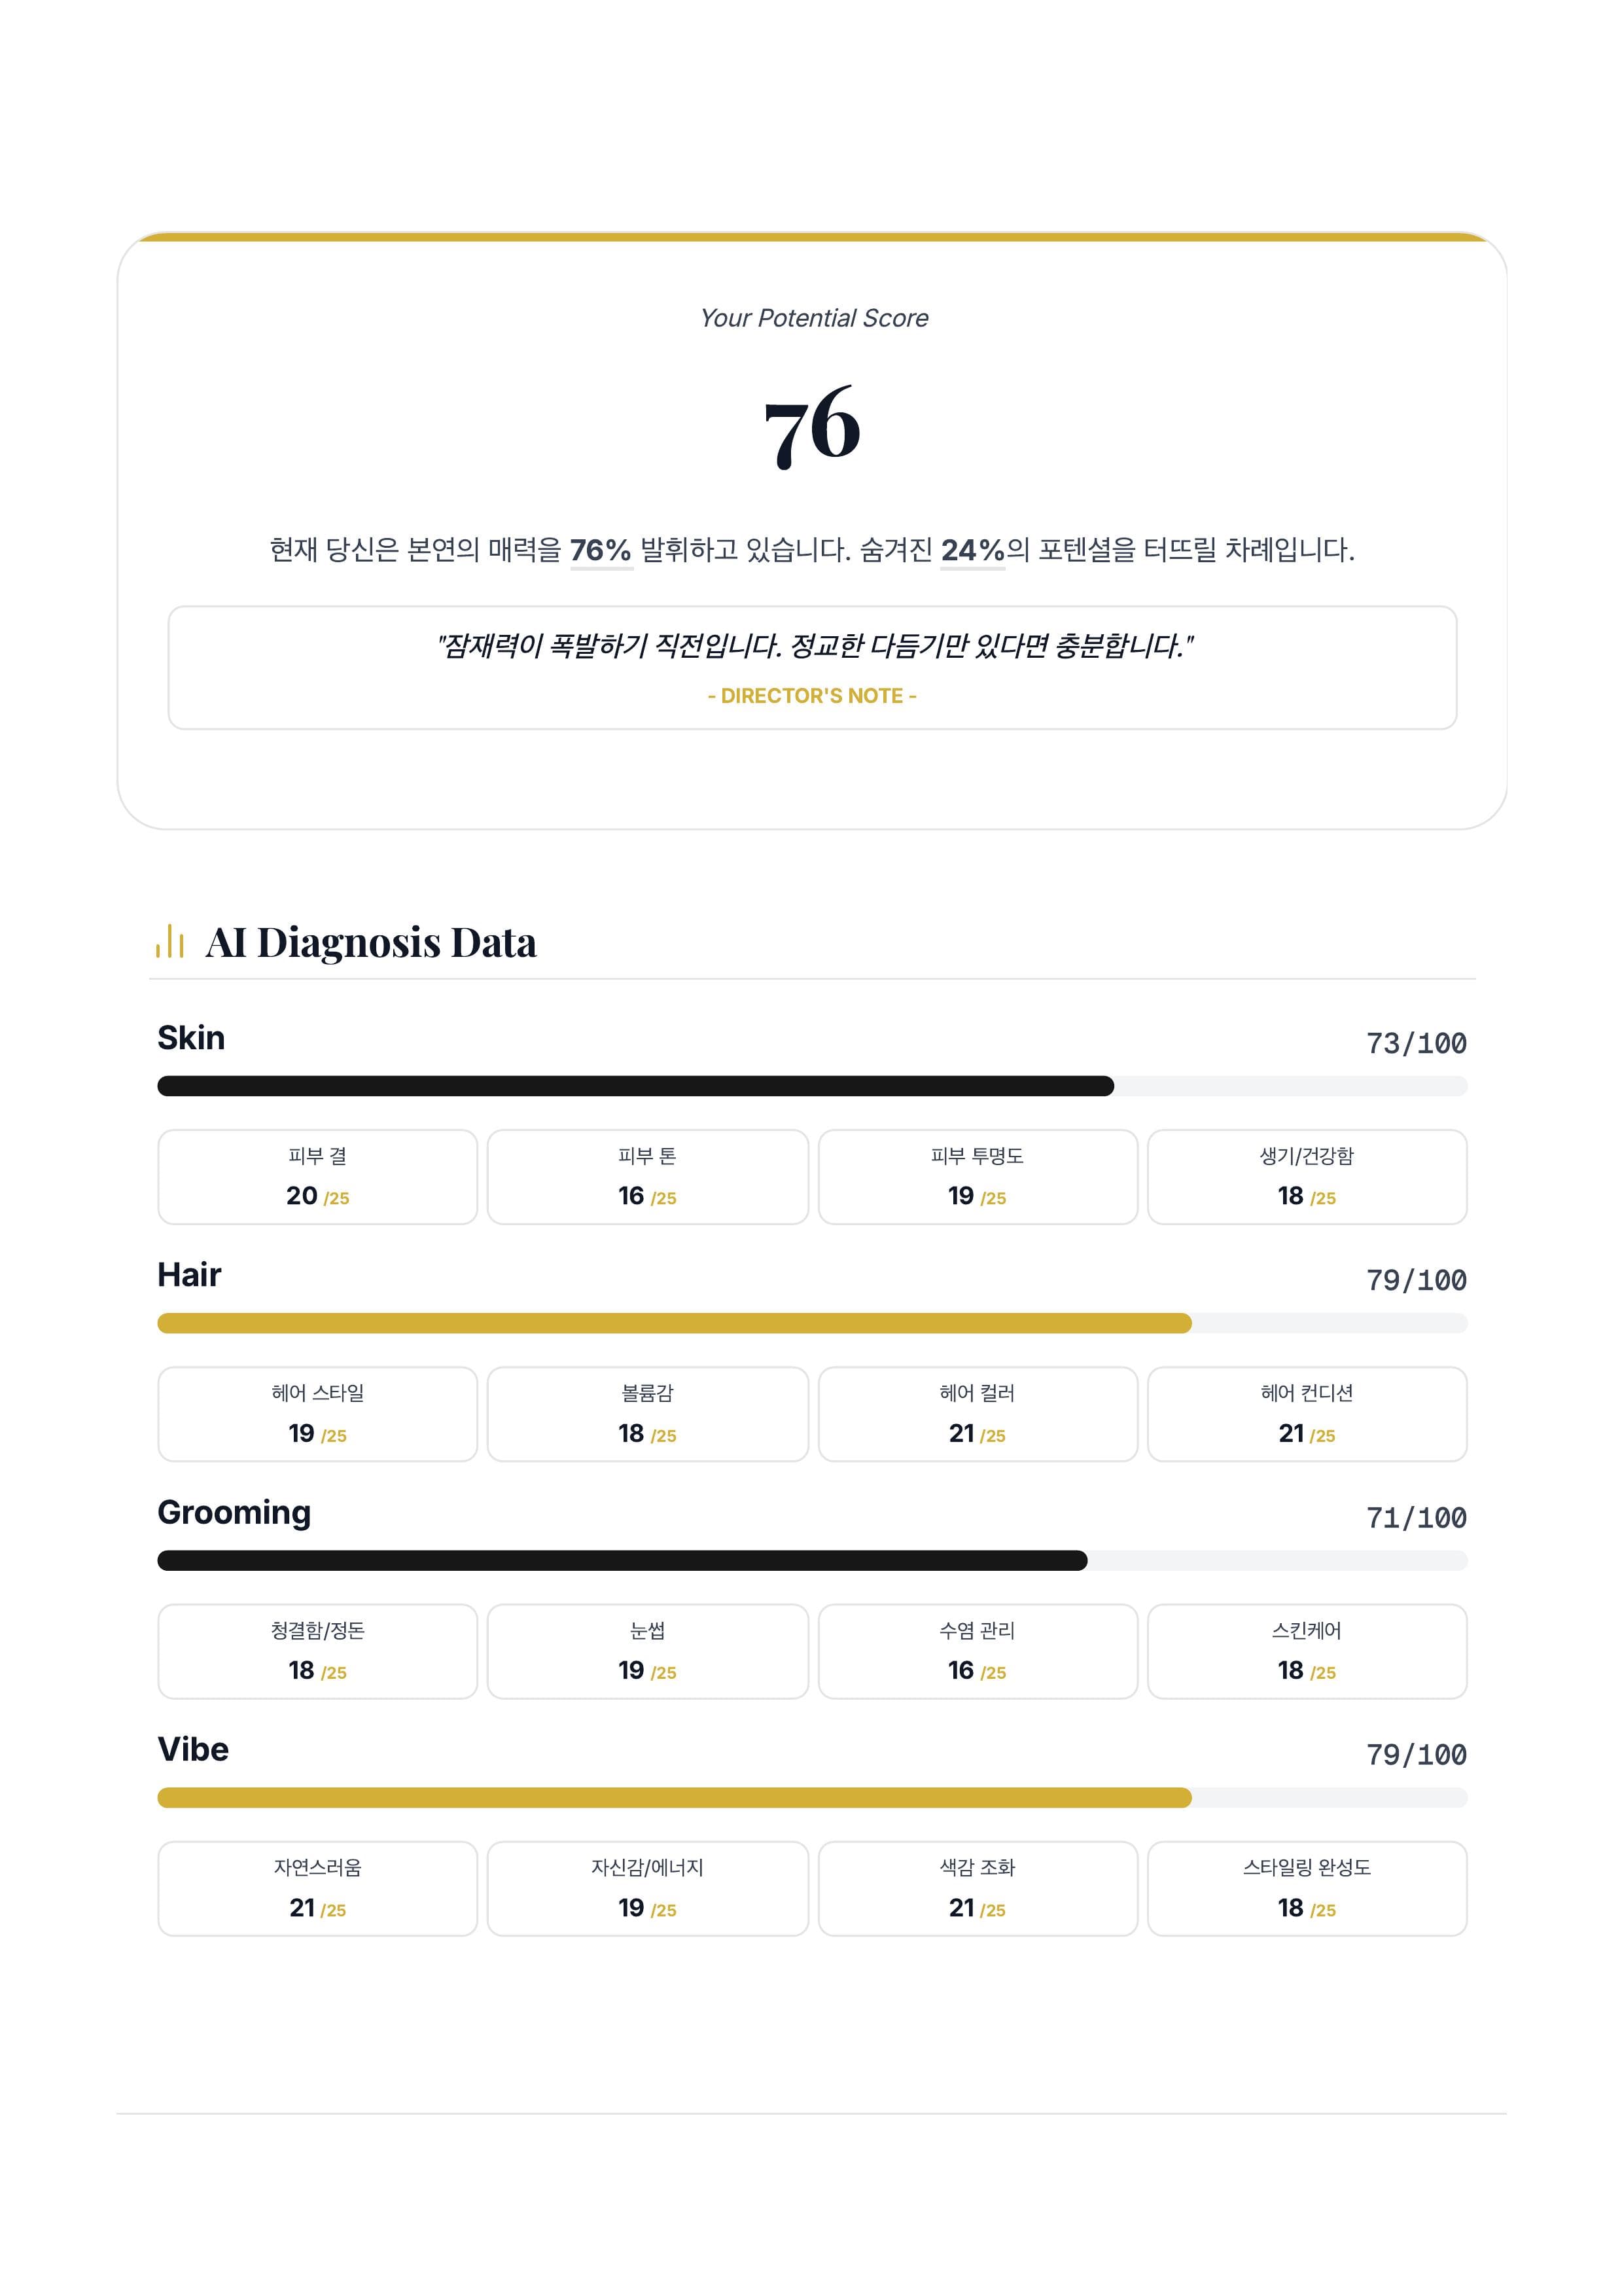Screen dimensions: 1622x2296
Task: Select the 스타일링 완성도 score card
Action: (x=1306, y=1888)
